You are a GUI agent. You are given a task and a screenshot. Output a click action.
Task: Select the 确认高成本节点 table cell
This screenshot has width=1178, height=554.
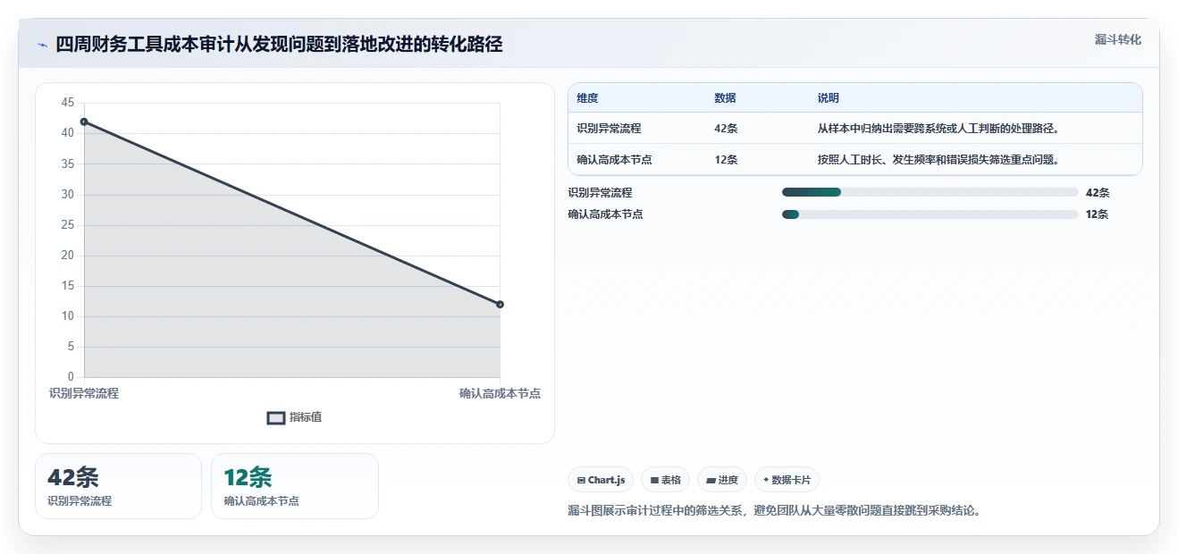click(614, 160)
